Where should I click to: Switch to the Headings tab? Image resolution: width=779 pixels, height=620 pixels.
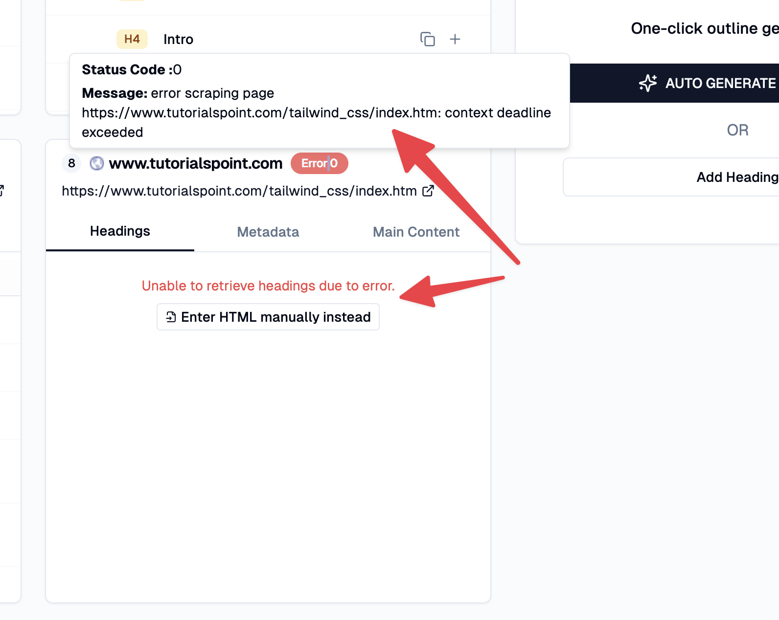click(120, 231)
